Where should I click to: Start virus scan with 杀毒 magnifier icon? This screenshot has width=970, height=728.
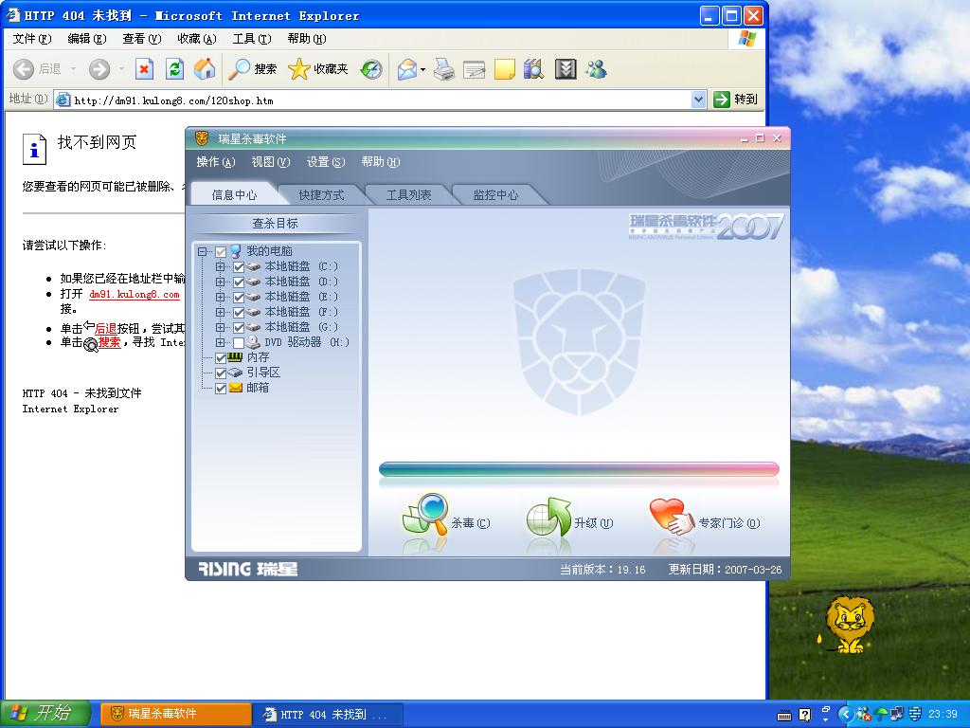pyautogui.click(x=425, y=515)
